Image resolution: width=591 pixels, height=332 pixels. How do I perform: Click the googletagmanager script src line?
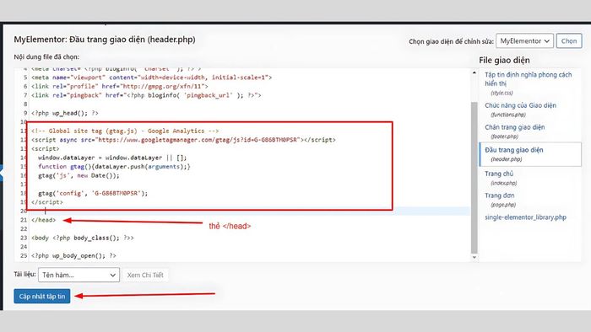click(183, 140)
